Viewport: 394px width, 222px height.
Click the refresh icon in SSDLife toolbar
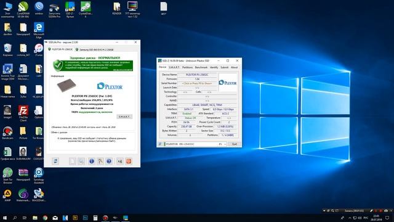tap(55, 161)
